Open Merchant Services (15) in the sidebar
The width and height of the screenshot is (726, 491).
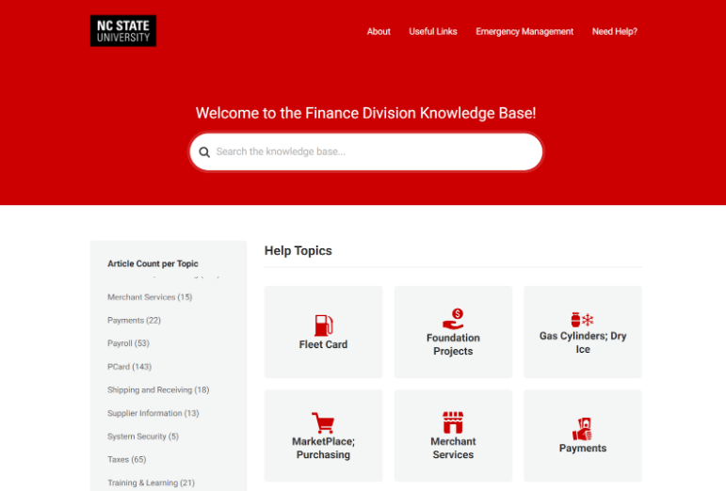[150, 297]
